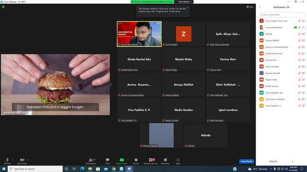Click muted mic icon for Nadia Sundus
Image resolution: width=307 pixels, height=172 pixels.
(x=299, y=86)
